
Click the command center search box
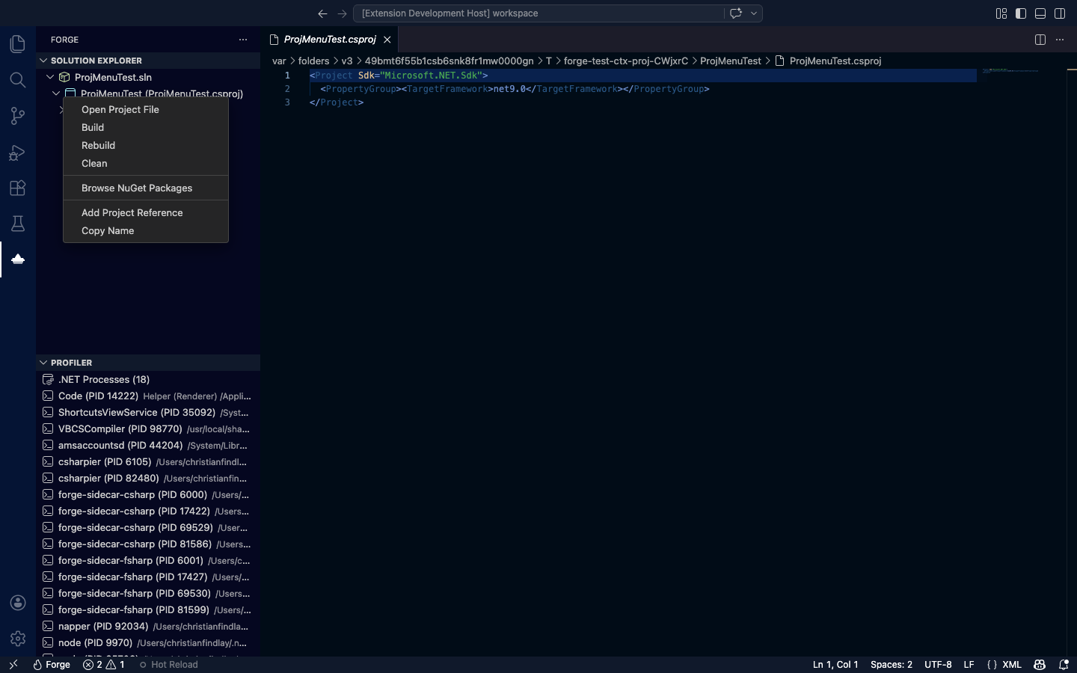538,13
